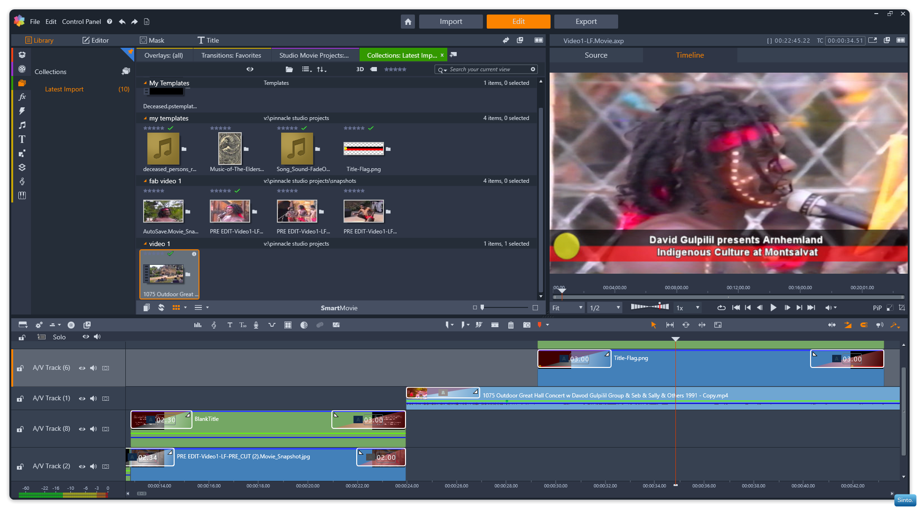Step one frame forward in preview

pyautogui.click(x=787, y=308)
